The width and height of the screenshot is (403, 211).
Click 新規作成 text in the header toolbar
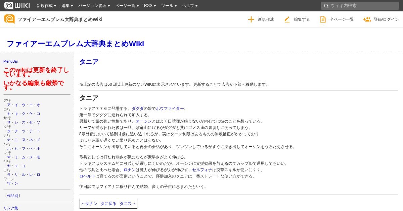pyautogui.click(x=266, y=19)
